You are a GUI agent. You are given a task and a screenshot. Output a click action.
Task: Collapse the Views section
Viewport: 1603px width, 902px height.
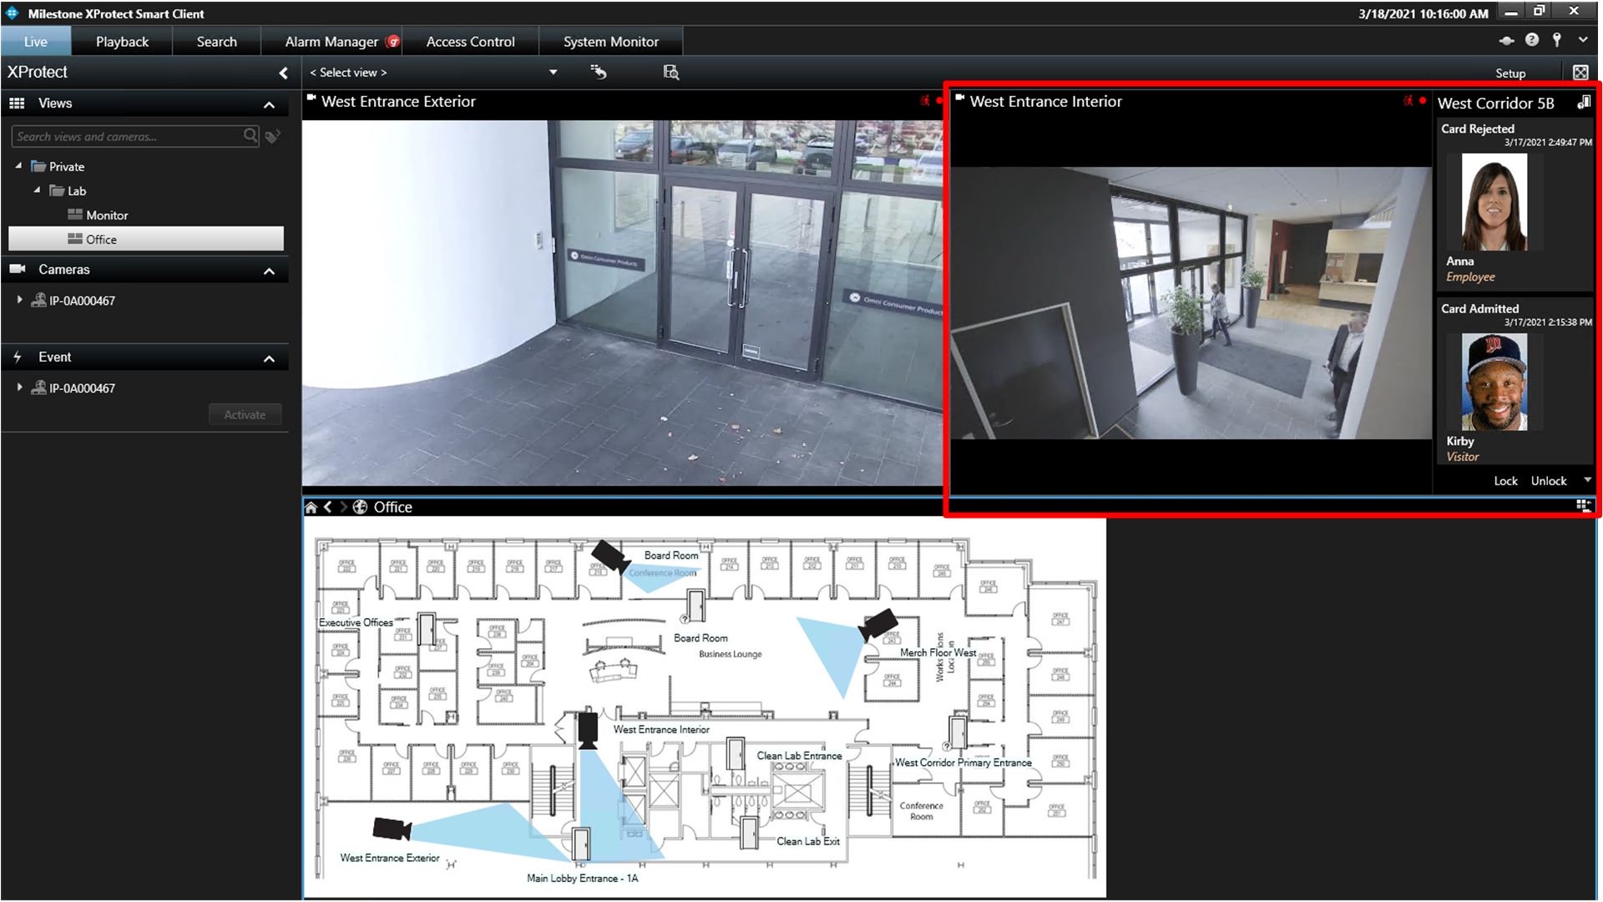[x=269, y=104]
